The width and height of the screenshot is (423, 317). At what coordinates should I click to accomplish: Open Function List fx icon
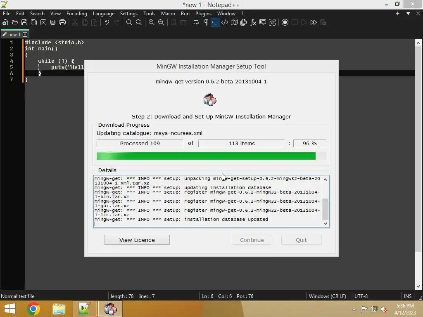click(x=253, y=22)
